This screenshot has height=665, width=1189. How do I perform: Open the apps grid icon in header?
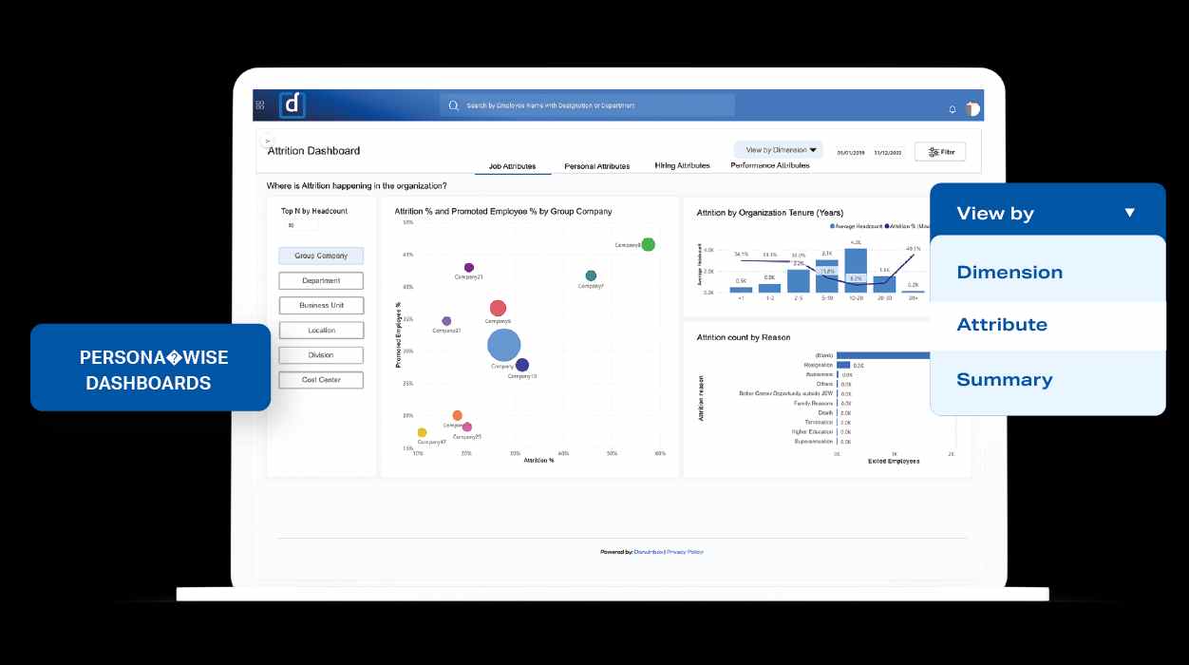pos(260,105)
